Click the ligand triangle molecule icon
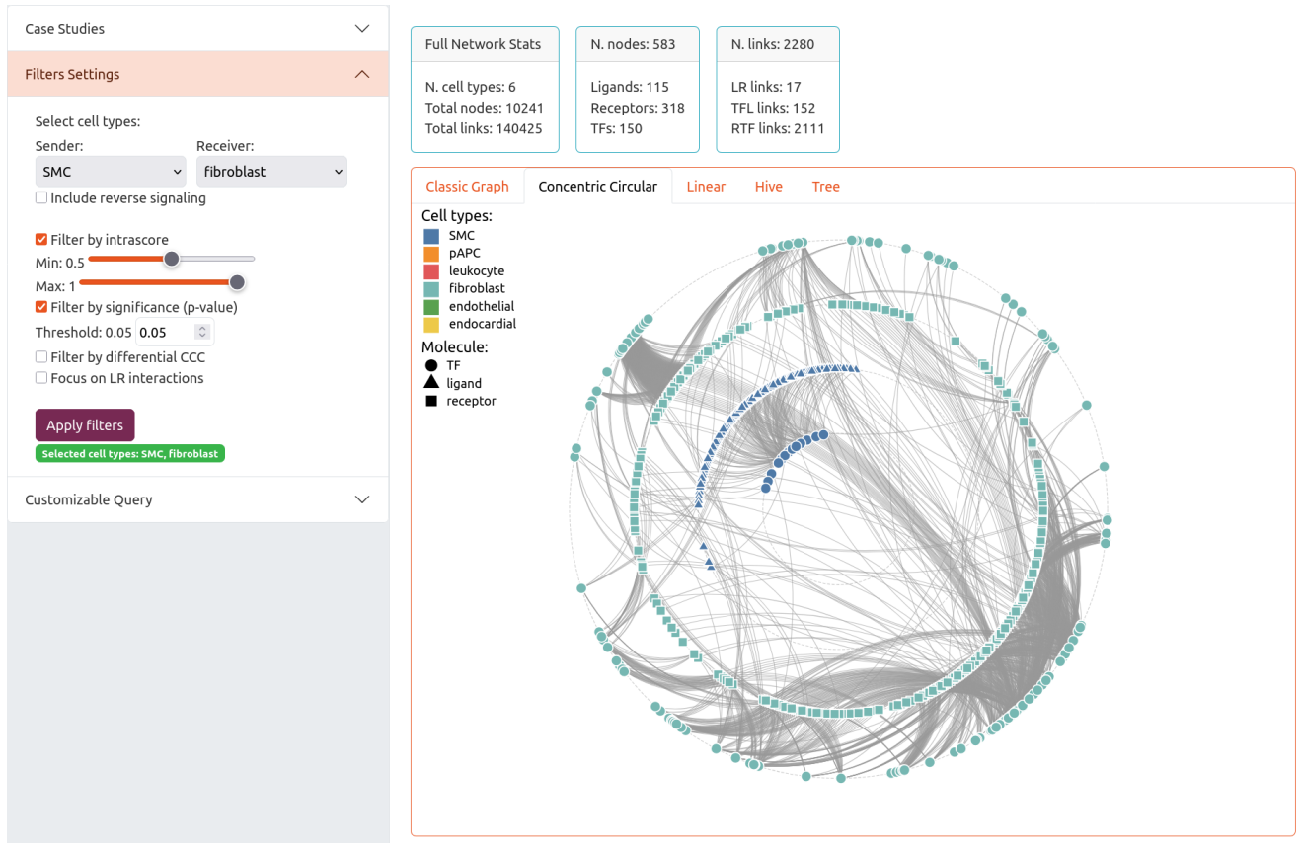 pos(431,383)
